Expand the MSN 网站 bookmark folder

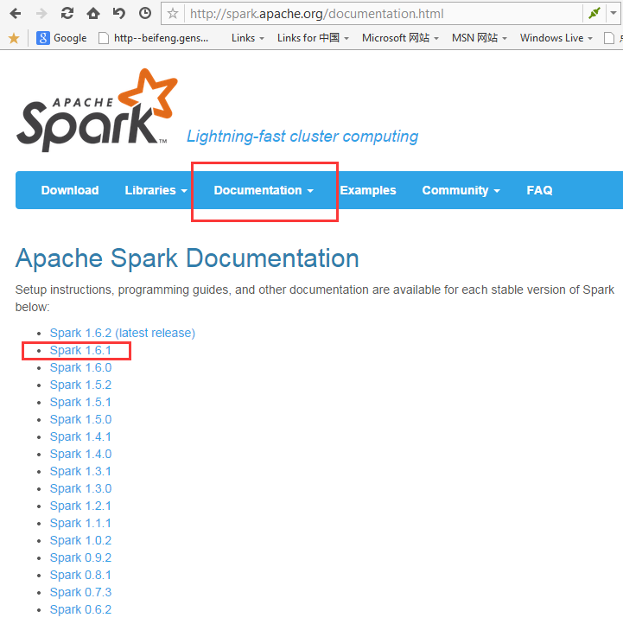(479, 38)
